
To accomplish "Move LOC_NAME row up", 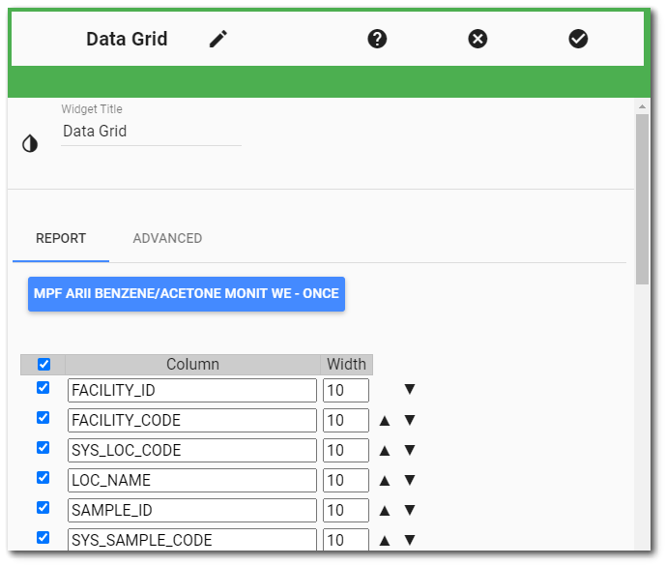I will pyautogui.click(x=385, y=480).
